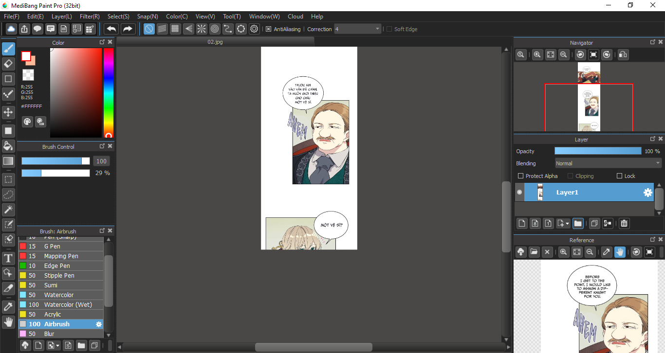Expand add-brush options dropdown in Brush panel
The height and width of the screenshot is (353, 665).
tap(58, 346)
